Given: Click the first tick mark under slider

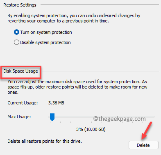Looking at the screenshot, I should (50, 122).
